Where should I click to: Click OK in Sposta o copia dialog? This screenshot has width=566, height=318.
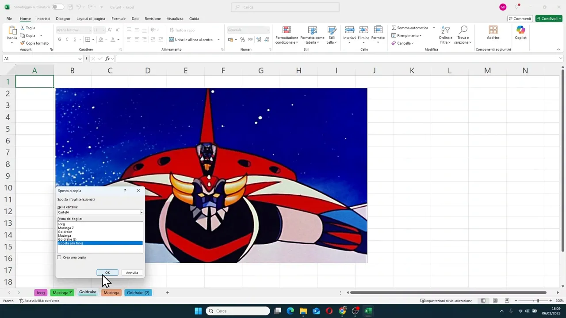click(107, 273)
